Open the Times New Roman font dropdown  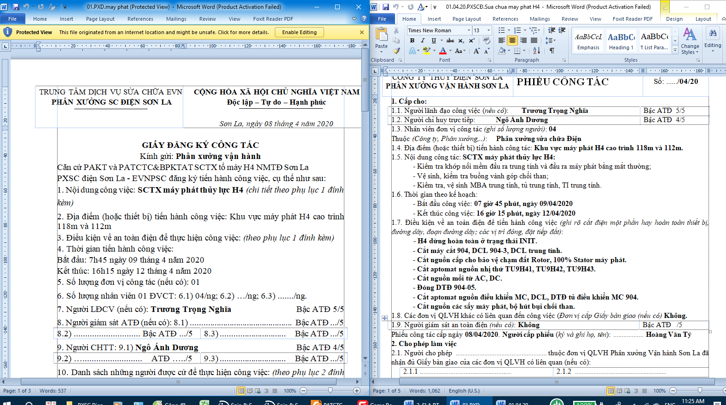469,30
